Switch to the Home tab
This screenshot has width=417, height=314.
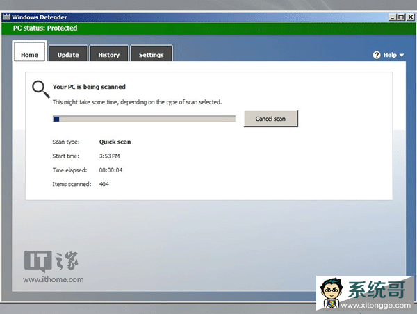(x=29, y=51)
